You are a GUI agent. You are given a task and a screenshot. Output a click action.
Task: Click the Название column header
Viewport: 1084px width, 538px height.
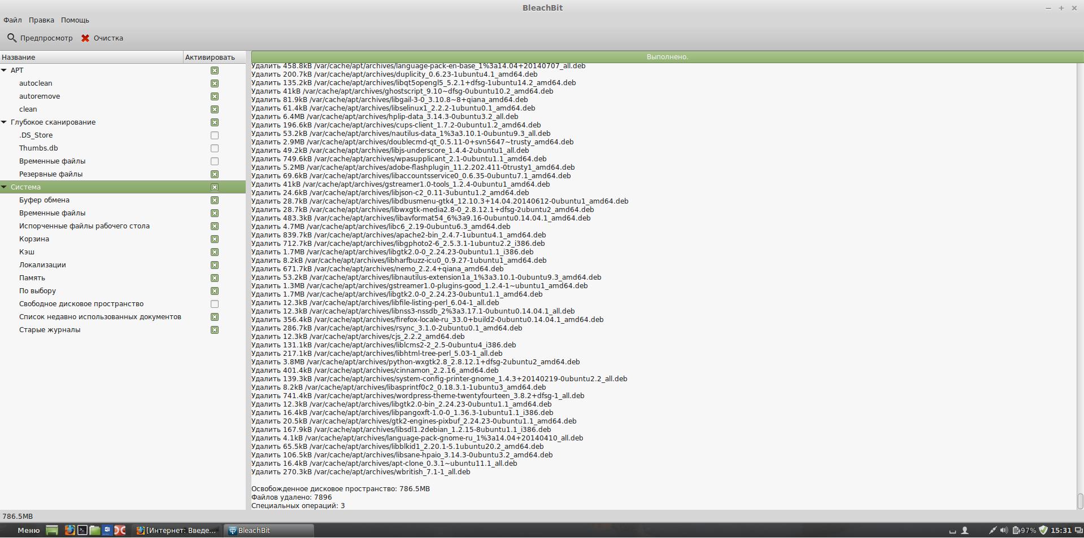coord(92,57)
